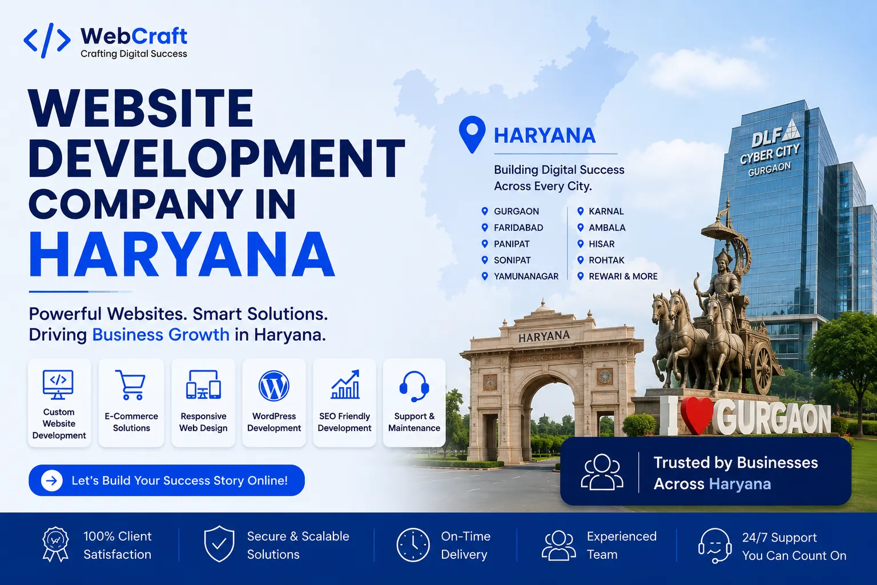This screenshot has width=877, height=585.
Task: Click the pin icon beside KARNAL
Action: 580,211
